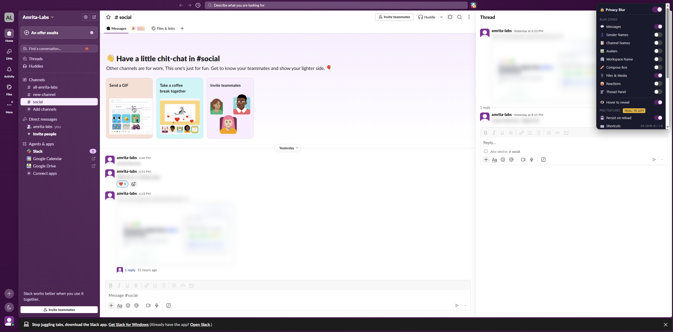Click the 'An offer awaits' banner
Screen dimensions: 673x332
coord(59,33)
